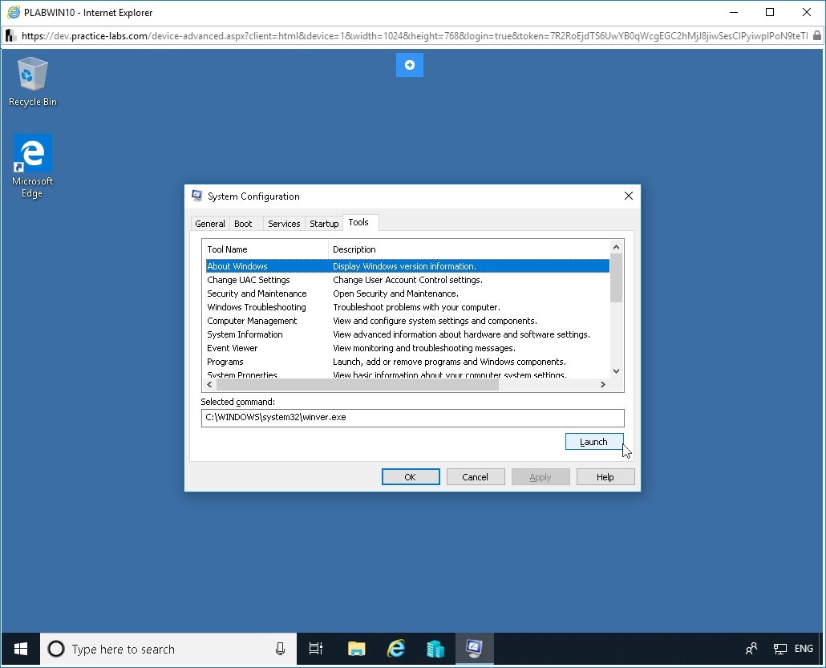The image size is (826, 668).
Task: Confirm with the OK button
Action: coord(411,477)
